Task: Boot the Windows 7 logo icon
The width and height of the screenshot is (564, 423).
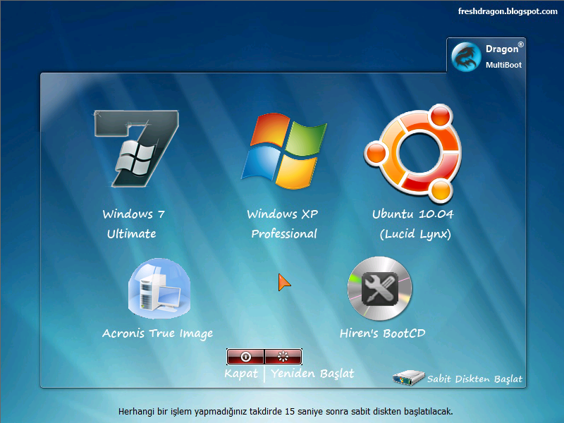Action: 136,149
